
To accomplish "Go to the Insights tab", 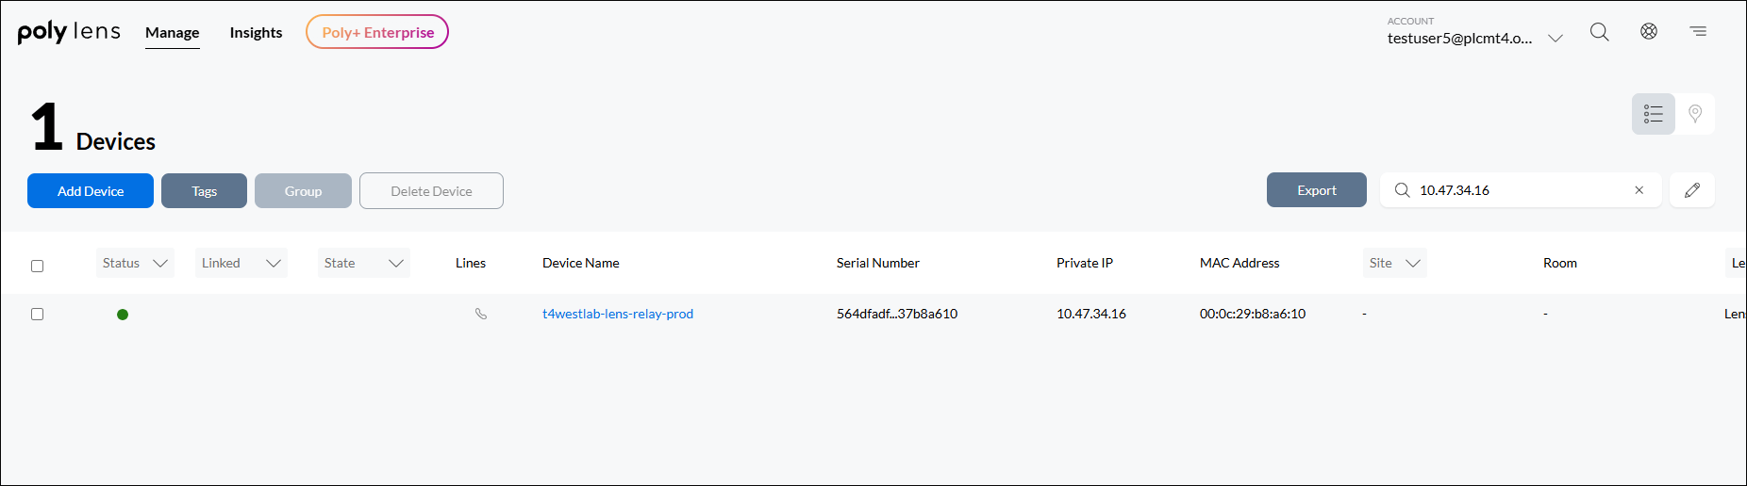I will click(256, 32).
